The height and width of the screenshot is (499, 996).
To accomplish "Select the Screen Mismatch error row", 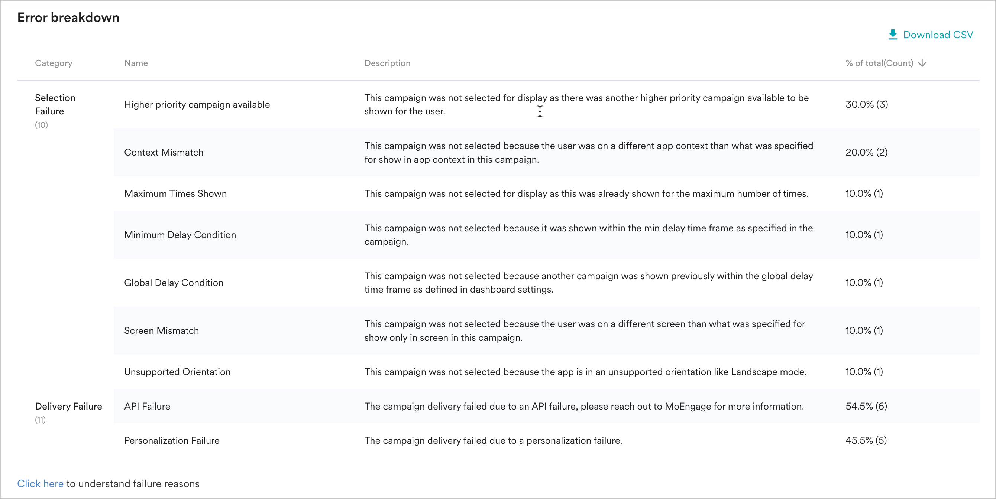I will (161, 330).
